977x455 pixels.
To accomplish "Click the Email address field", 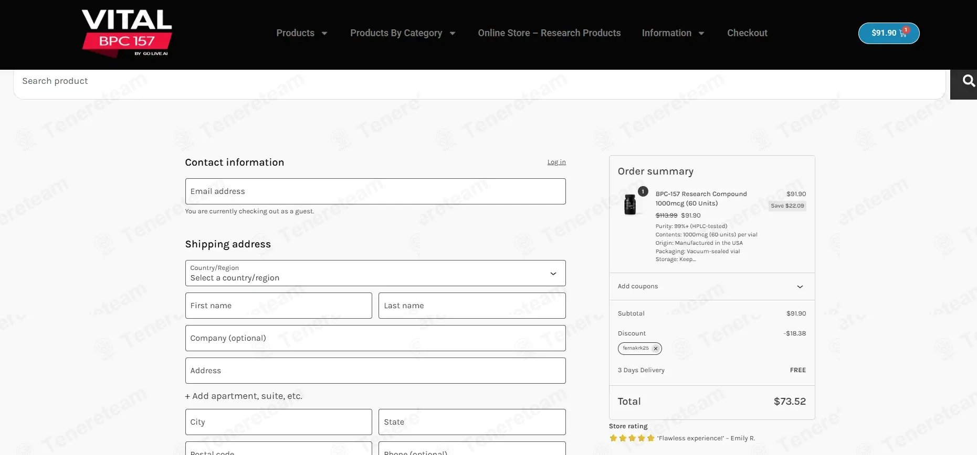I will [x=375, y=191].
